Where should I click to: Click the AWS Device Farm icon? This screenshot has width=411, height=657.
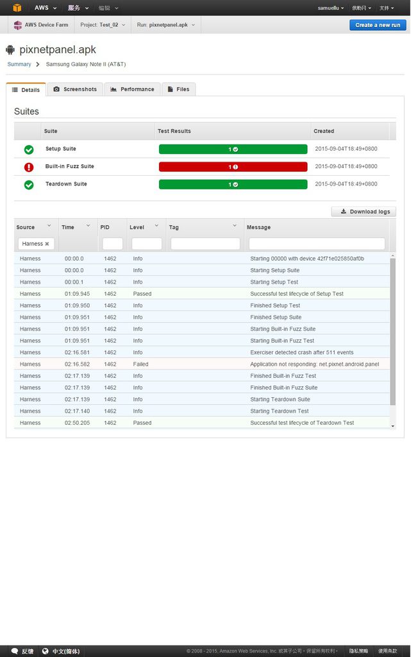17,25
